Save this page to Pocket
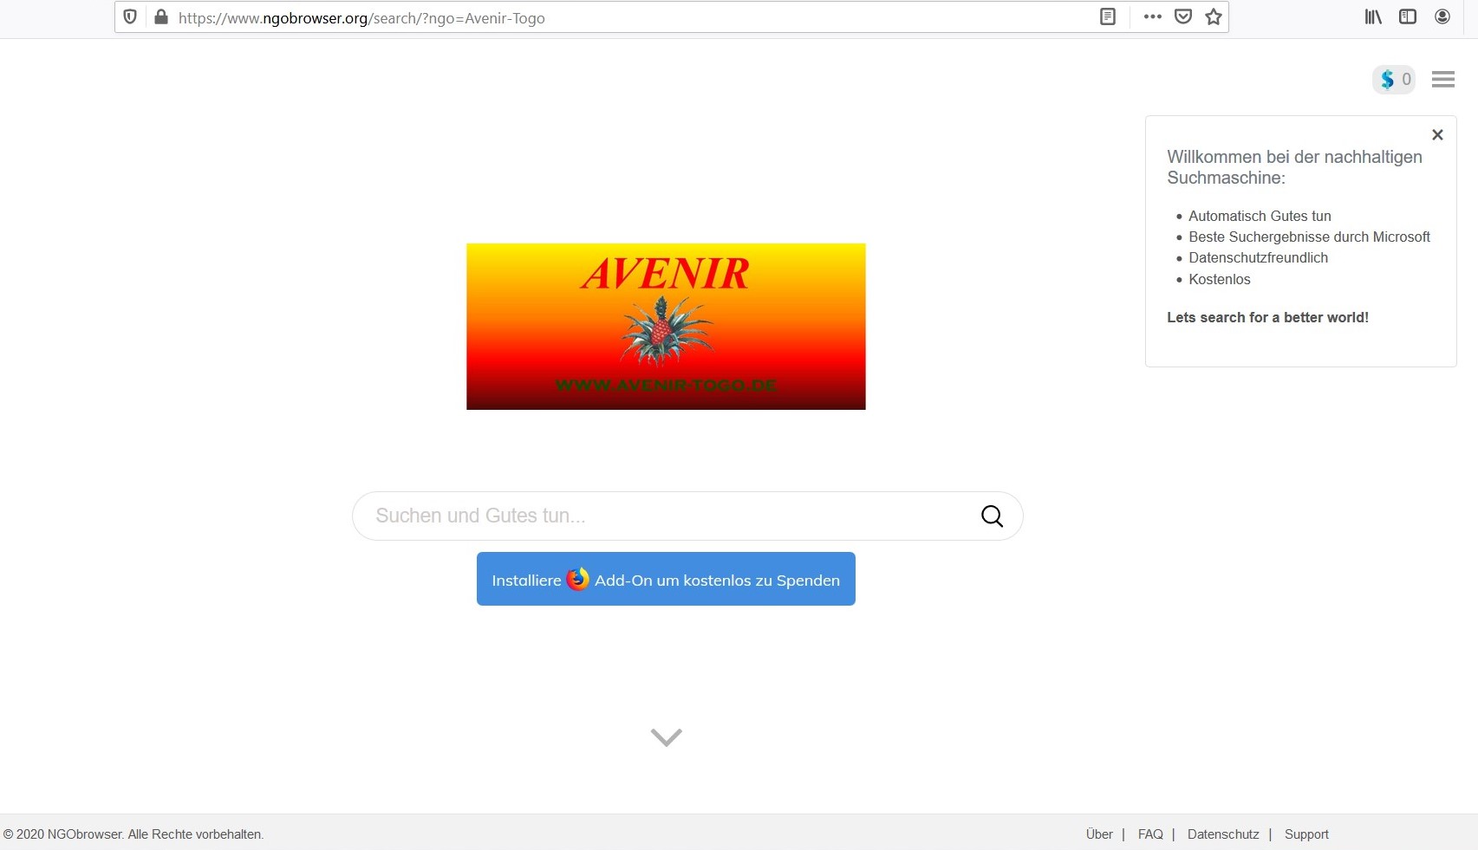Screen dimensions: 1478x850 (x=1182, y=16)
